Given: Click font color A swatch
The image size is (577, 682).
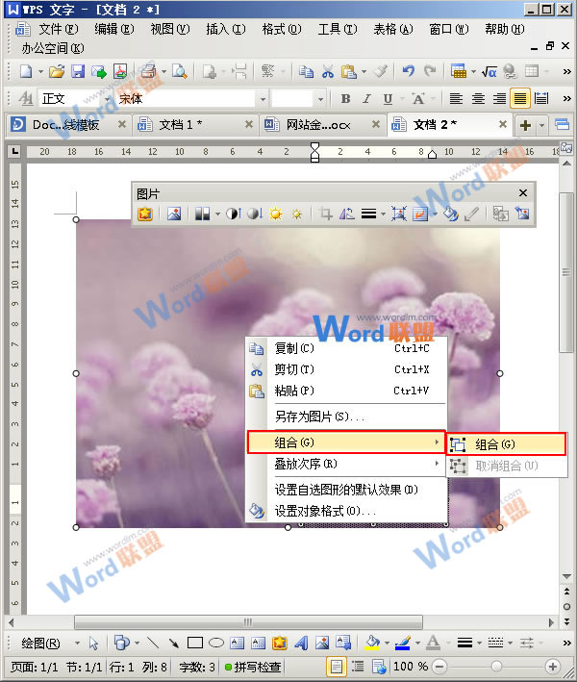Looking at the screenshot, I should (x=433, y=643).
